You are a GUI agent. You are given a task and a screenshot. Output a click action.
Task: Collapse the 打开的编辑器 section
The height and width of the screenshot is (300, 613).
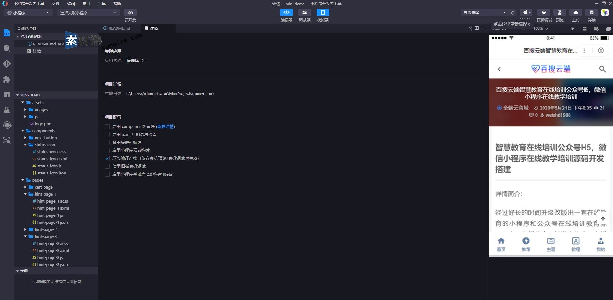17,36
